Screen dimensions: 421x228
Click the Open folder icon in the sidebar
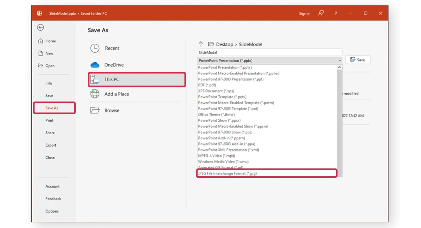coord(40,65)
